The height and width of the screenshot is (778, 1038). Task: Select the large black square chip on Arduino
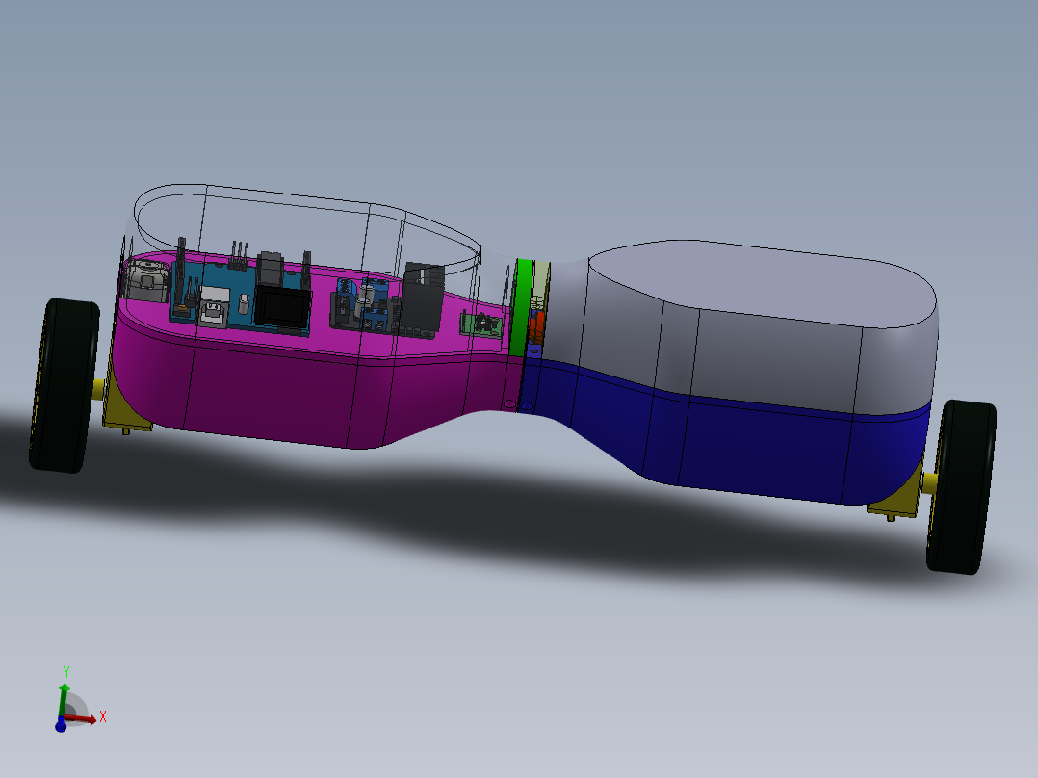pyautogui.click(x=283, y=308)
